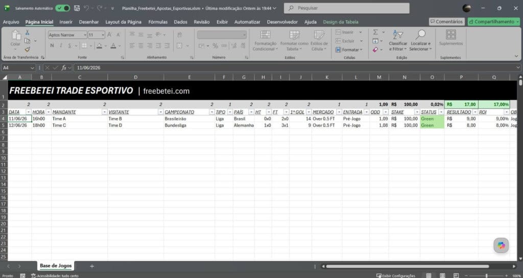The width and height of the screenshot is (523, 278).
Task: Toggle underline S formatting
Action: (69, 45)
